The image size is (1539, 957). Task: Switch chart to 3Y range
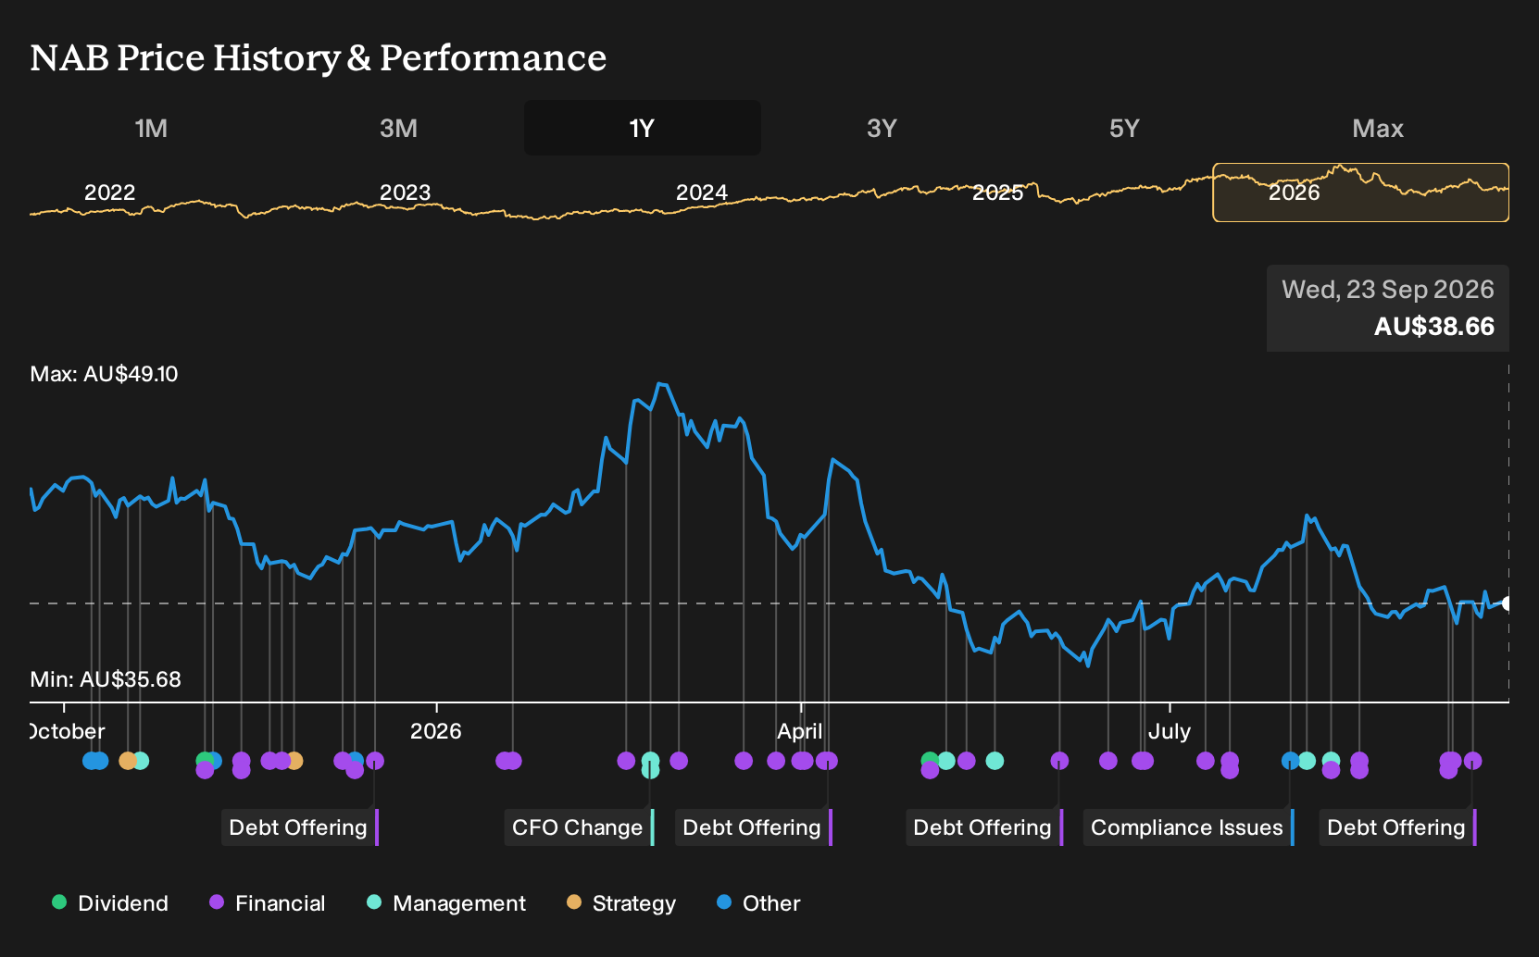tap(882, 129)
